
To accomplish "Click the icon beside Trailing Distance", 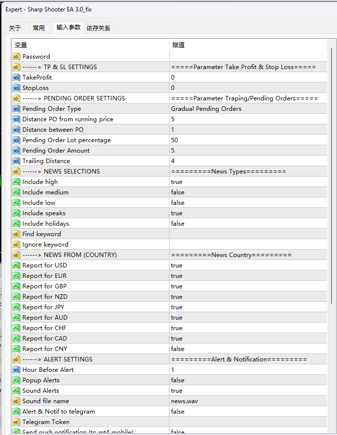I will (16, 161).
